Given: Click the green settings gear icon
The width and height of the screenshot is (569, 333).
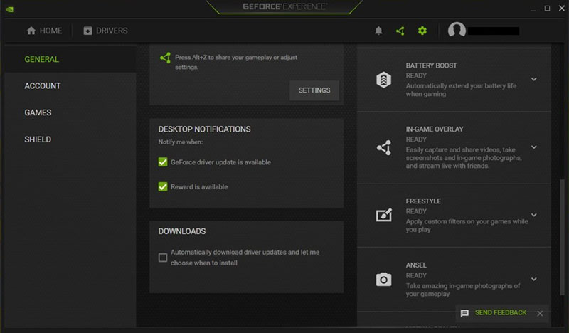Looking at the screenshot, I should click(x=422, y=31).
